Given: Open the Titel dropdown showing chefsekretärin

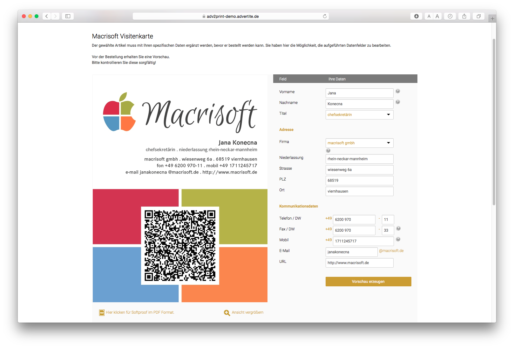Looking at the screenshot, I should 359,115.
